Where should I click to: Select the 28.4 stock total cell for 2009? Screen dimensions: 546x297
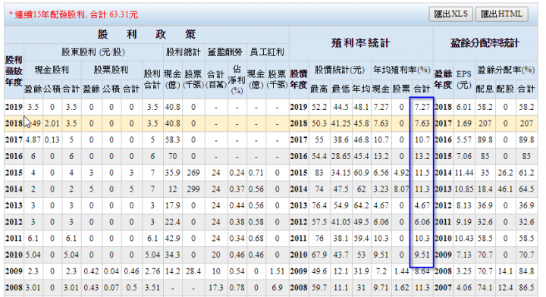coord(193,271)
